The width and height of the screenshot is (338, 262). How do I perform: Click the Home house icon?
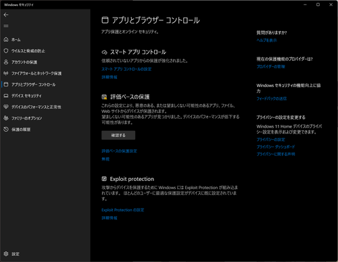(6, 40)
